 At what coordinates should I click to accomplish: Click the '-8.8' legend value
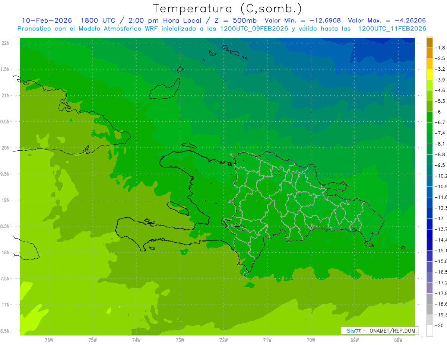pyautogui.click(x=440, y=154)
